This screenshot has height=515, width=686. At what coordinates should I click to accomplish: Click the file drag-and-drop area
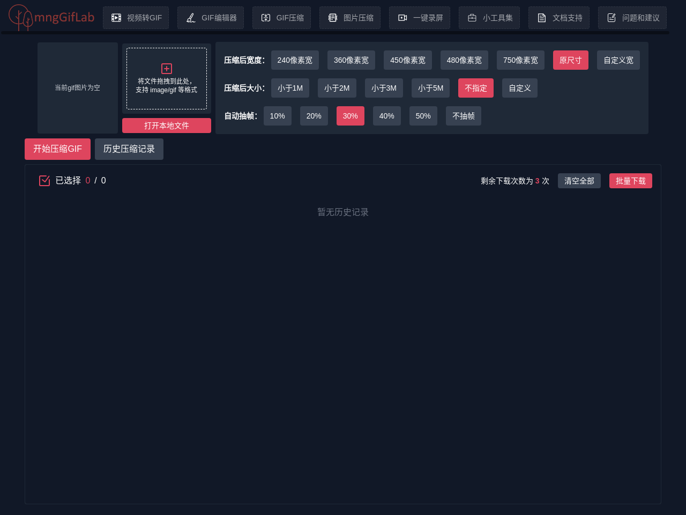(166, 79)
